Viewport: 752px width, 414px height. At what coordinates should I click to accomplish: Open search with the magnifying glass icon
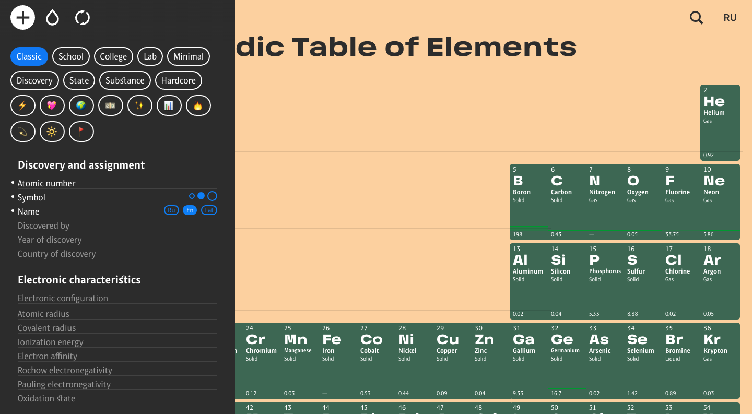coord(696,18)
